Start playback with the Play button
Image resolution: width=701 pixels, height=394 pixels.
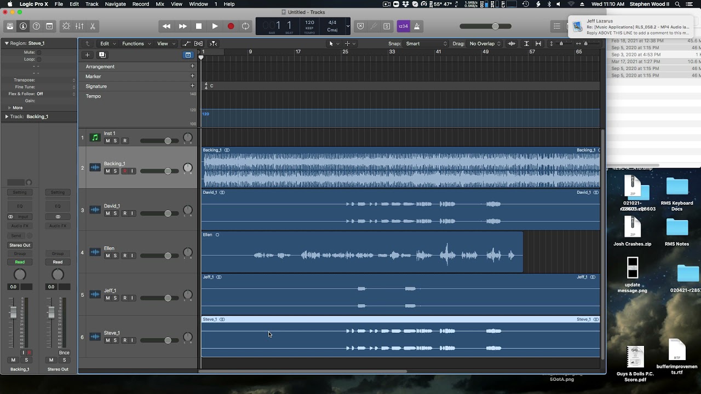tap(215, 26)
